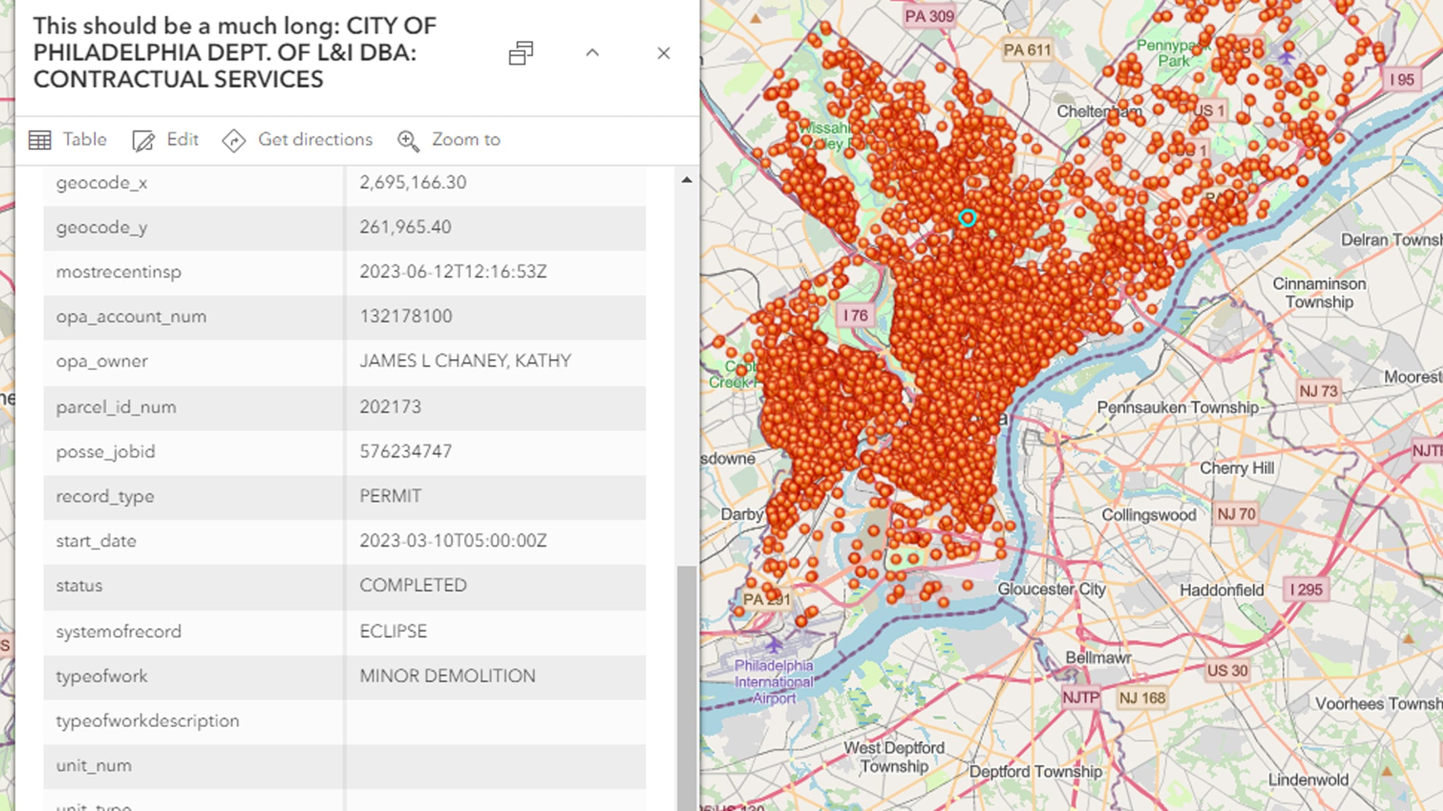This screenshot has width=1443, height=811.
Task: Click the start_date value 2023-03-10T05:00:00Z
Action: (453, 541)
